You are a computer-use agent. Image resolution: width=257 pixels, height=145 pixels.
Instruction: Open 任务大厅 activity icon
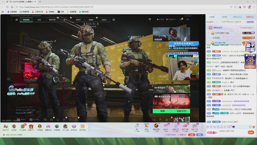(x=5, y=128)
